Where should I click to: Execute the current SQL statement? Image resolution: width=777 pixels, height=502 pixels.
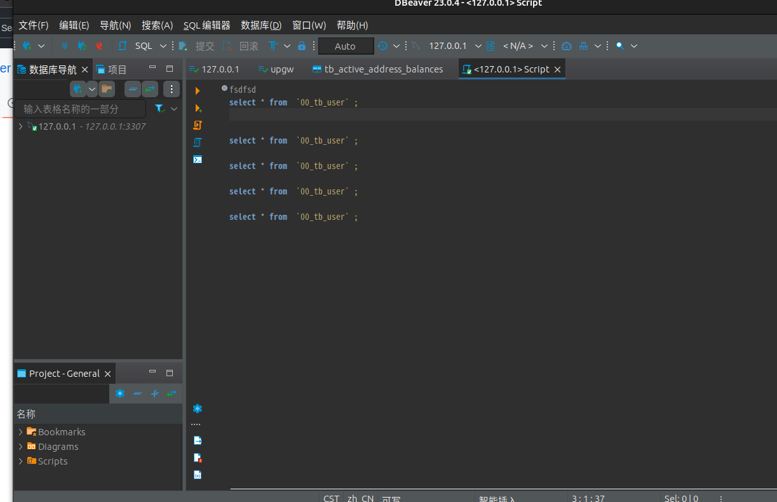point(197,90)
